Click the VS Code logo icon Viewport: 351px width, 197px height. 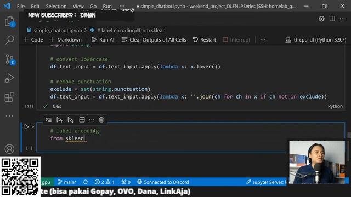tap(7, 6)
